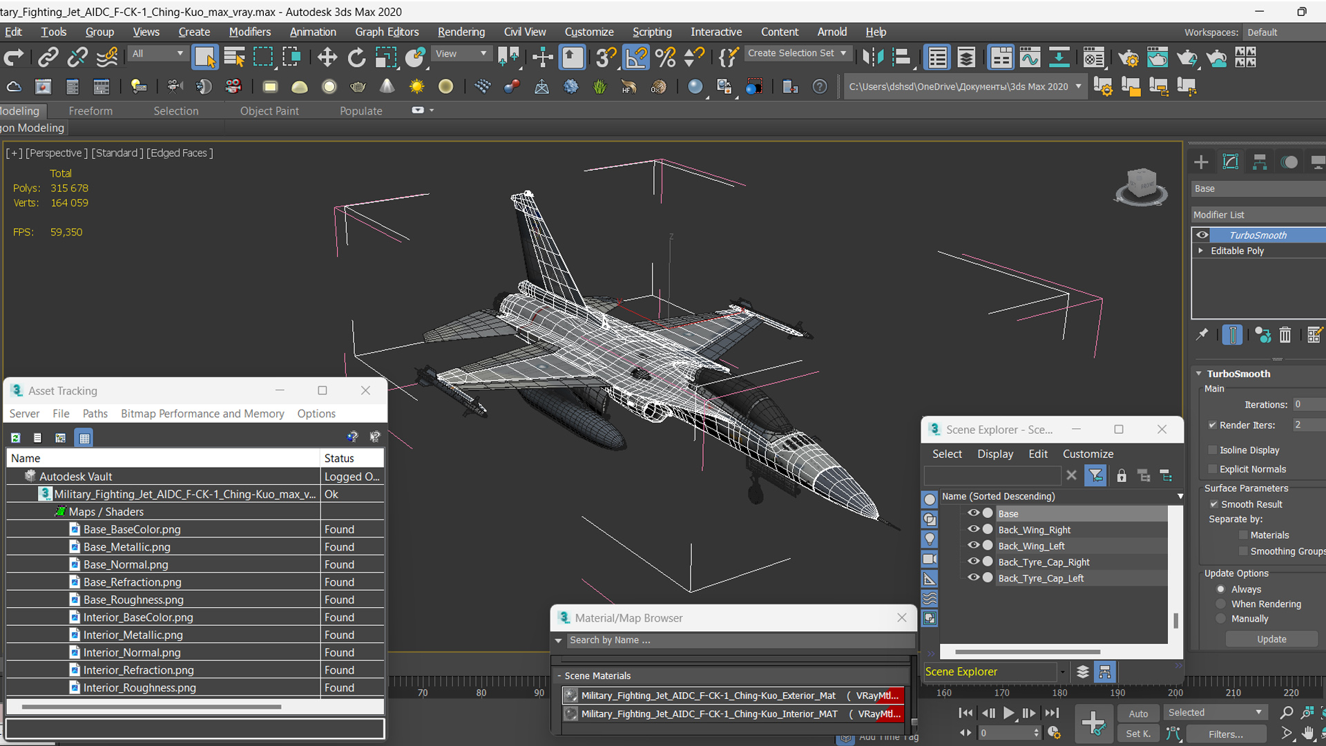Open the Material Editor icon

click(1093, 57)
